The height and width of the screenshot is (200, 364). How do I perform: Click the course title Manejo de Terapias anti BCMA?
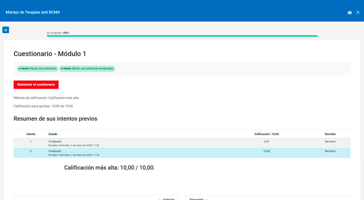[x=33, y=12]
